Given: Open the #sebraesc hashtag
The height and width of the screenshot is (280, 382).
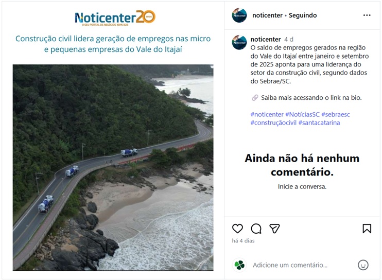Looking at the screenshot, I should tap(336, 114).
